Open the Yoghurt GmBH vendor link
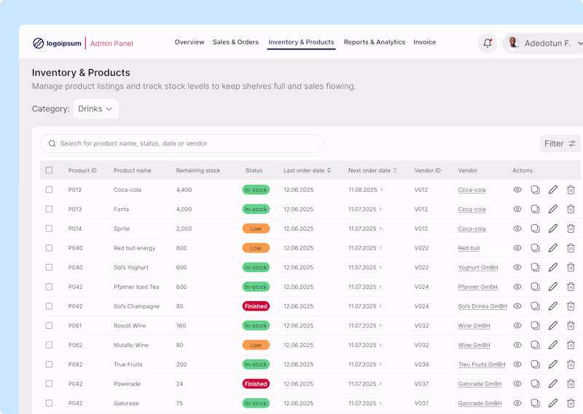 (478, 267)
